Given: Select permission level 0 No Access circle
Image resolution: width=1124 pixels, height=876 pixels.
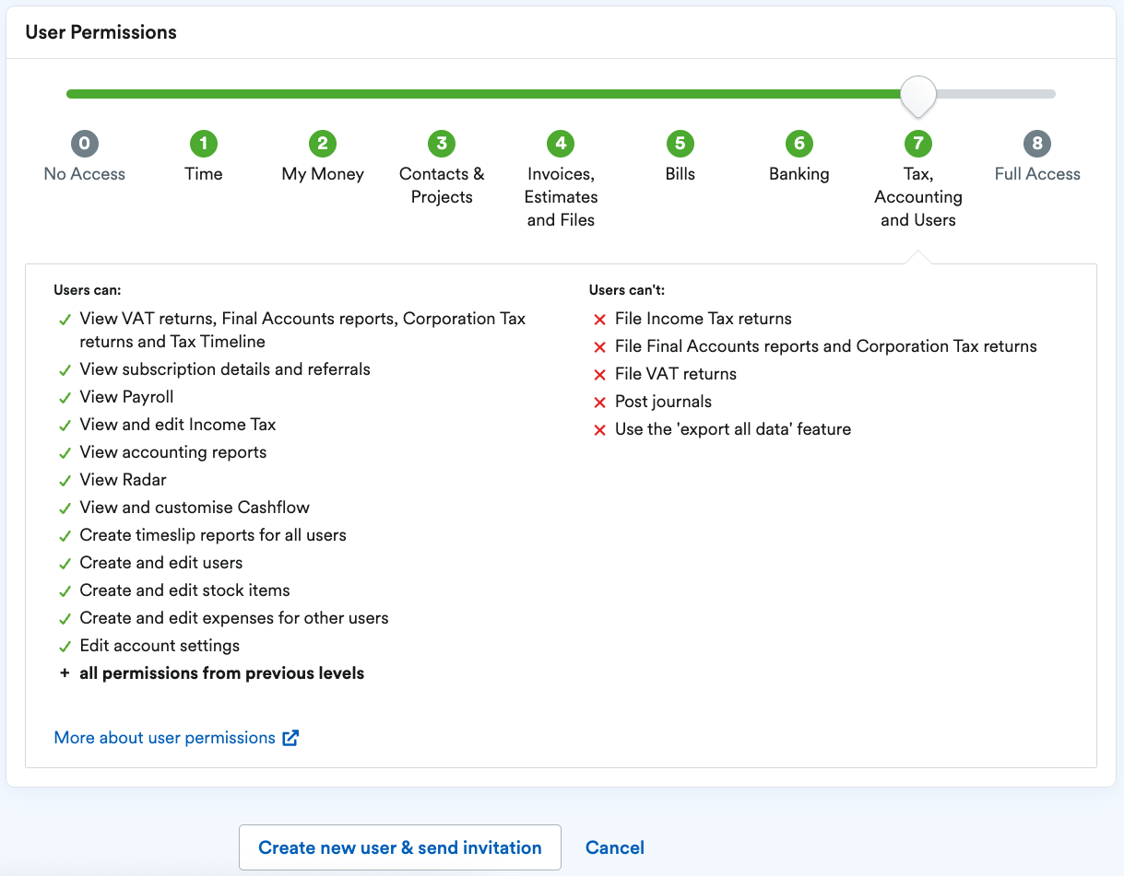Looking at the screenshot, I should point(84,143).
